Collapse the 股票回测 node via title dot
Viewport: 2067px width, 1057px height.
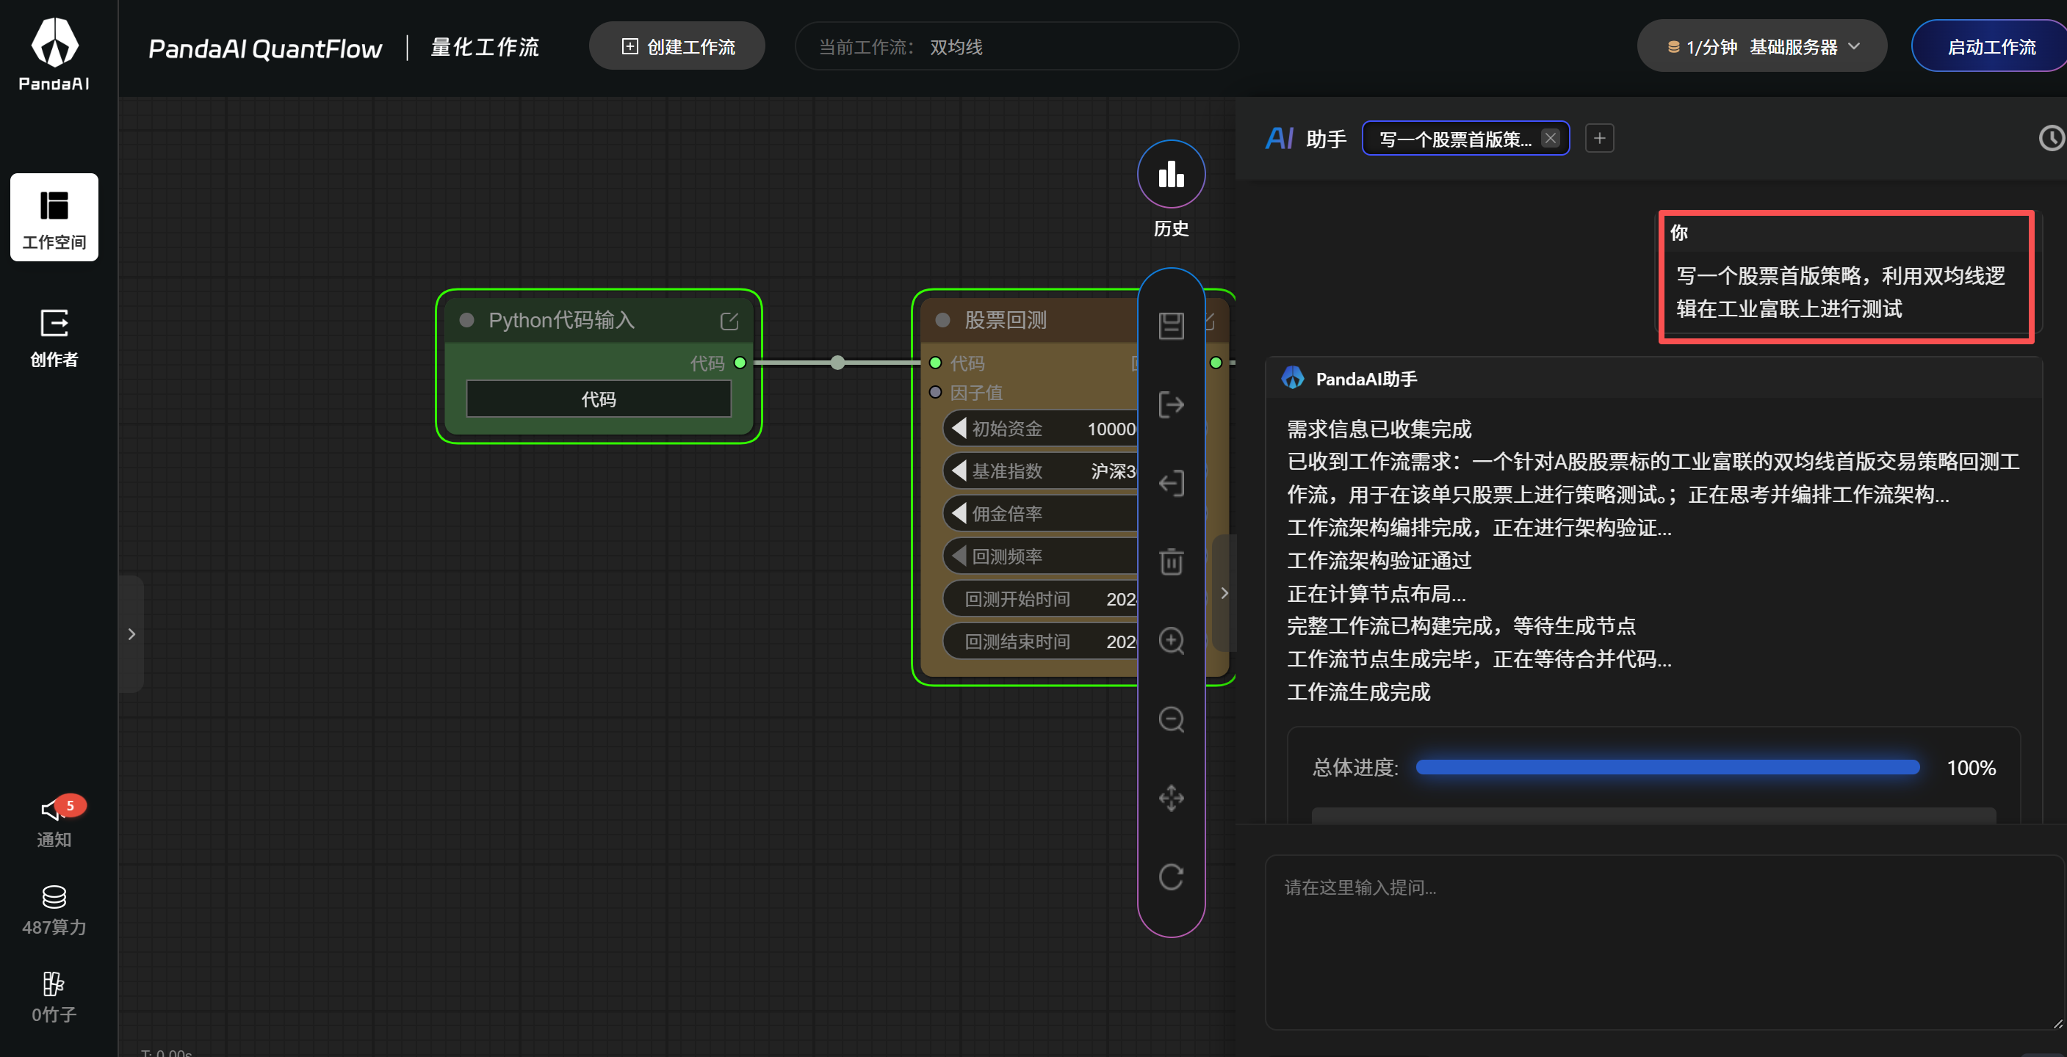pyautogui.click(x=943, y=320)
